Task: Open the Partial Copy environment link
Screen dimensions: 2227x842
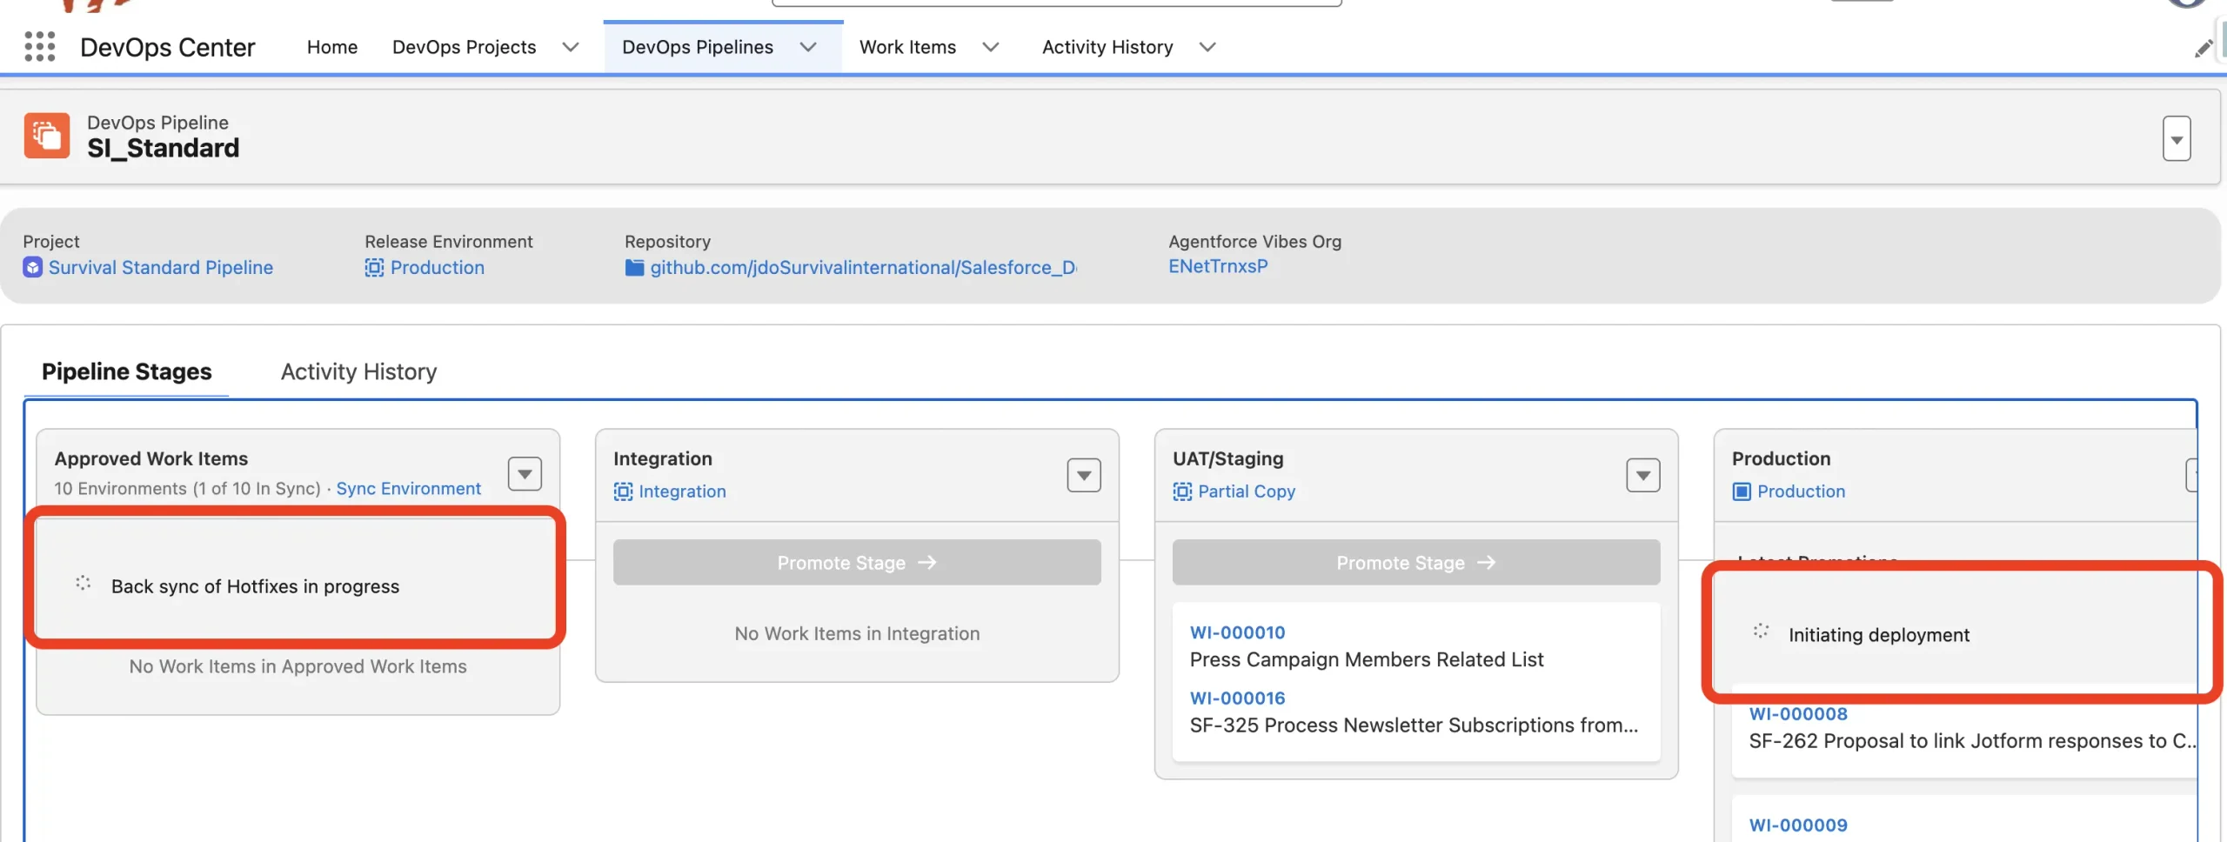Action: point(1247,491)
